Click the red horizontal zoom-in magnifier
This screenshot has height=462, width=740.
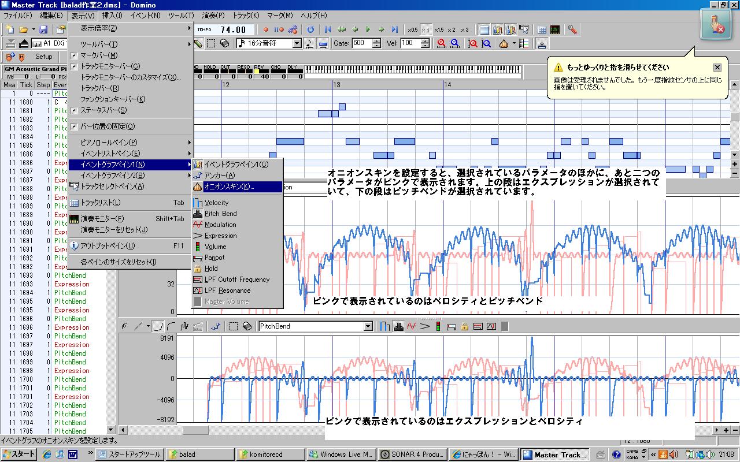click(x=442, y=43)
